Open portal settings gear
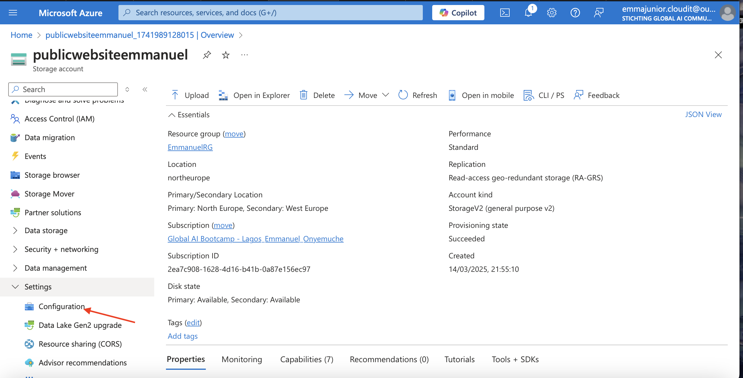The width and height of the screenshot is (743, 378). pyautogui.click(x=552, y=13)
